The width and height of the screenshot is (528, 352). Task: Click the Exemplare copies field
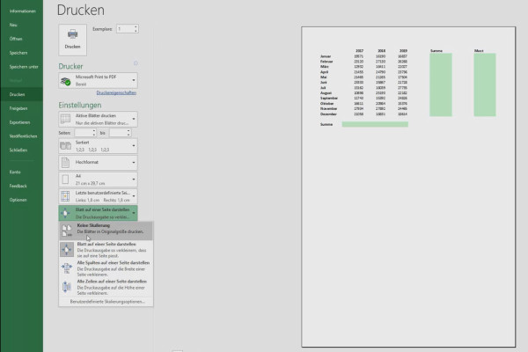tap(125, 29)
